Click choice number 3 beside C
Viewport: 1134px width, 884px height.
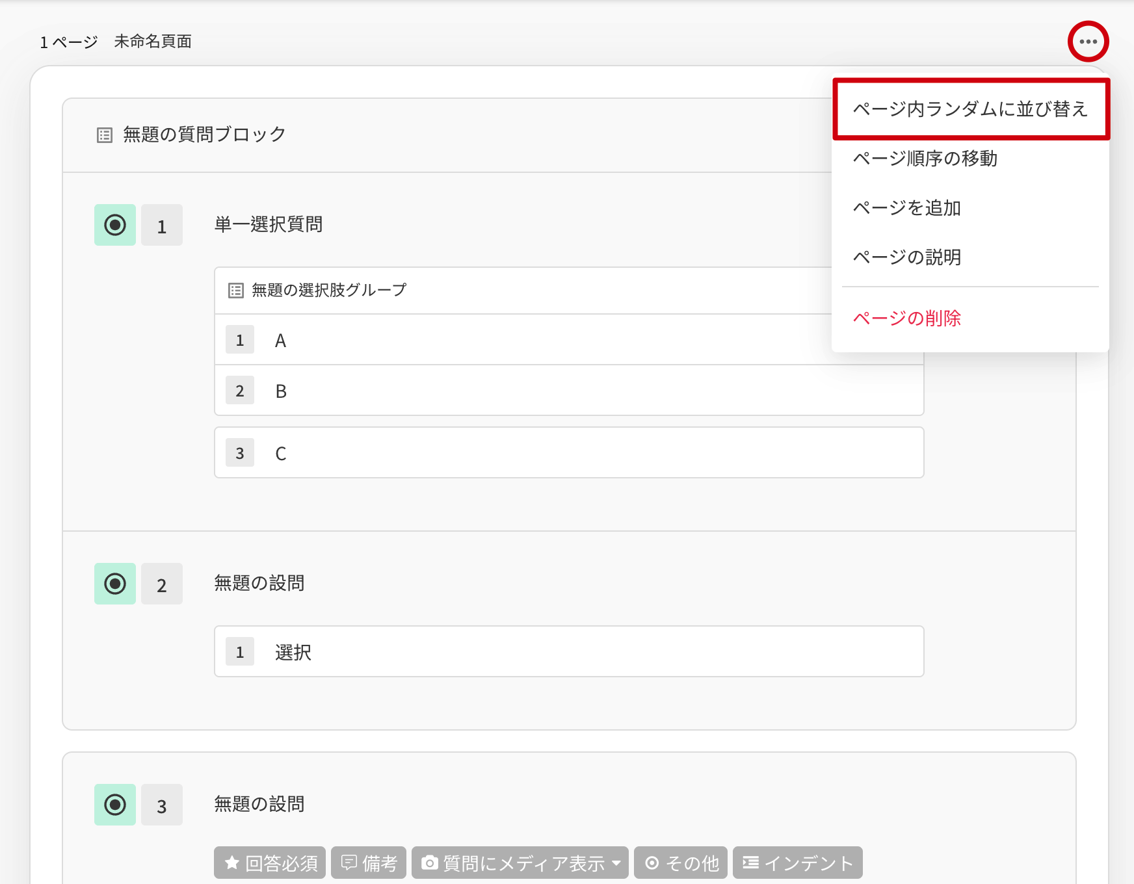240,452
